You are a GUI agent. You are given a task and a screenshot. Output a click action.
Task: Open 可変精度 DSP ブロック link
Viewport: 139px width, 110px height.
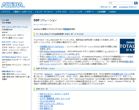[121, 74]
